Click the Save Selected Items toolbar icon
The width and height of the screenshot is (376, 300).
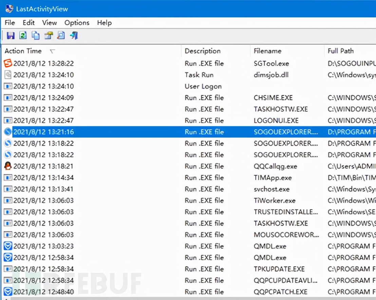(11, 36)
